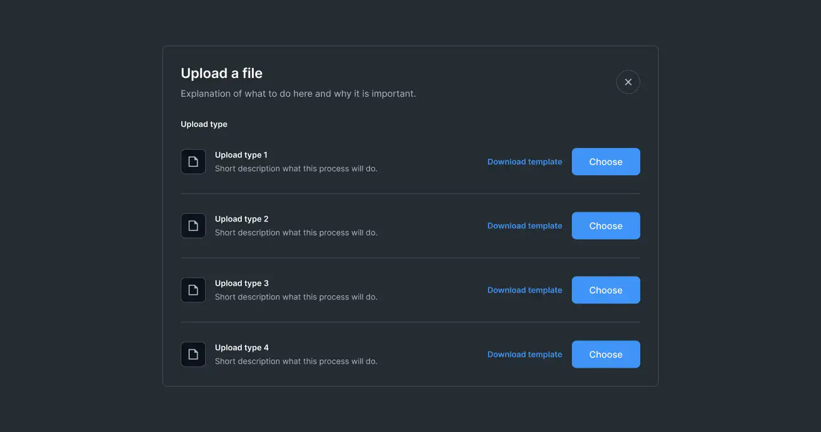Screen dimensions: 821x432
Task: Click the document icon beside Upload type 4
Action: point(193,355)
